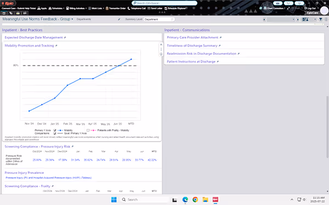This screenshot has height=205, width=329.
Task: Open the dashboard layout dropdown arrow
Action: pos(315,20)
